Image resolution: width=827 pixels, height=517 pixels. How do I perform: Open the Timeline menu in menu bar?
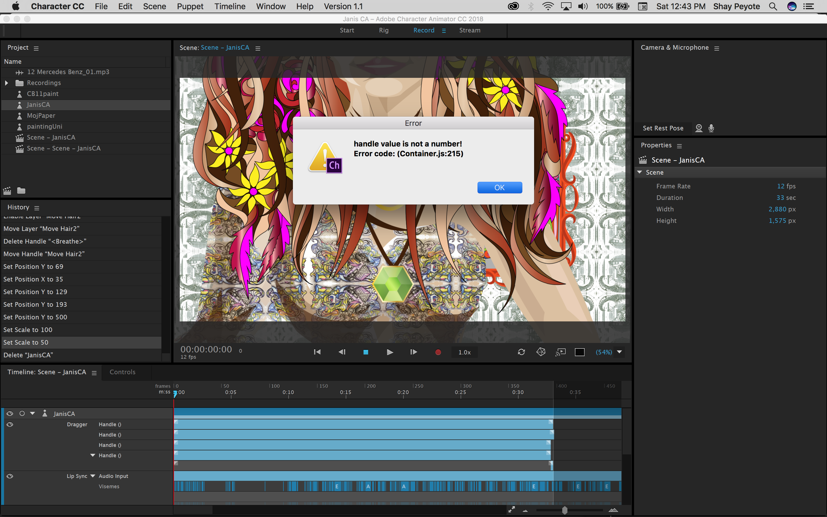coord(229,6)
